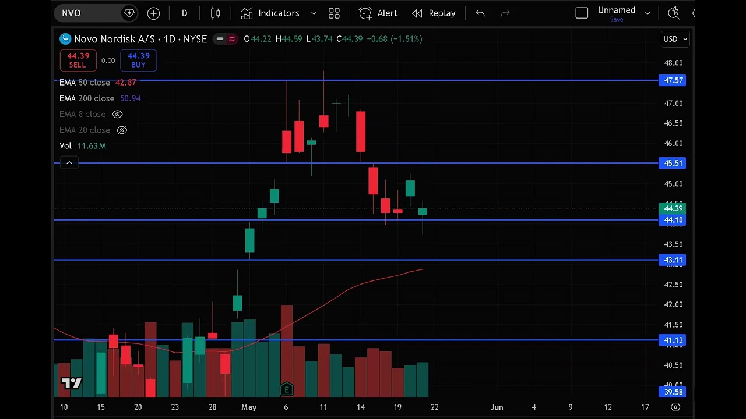Click the BUY 44.39 button
Screen dimensions: 746x419
[x=139, y=60]
